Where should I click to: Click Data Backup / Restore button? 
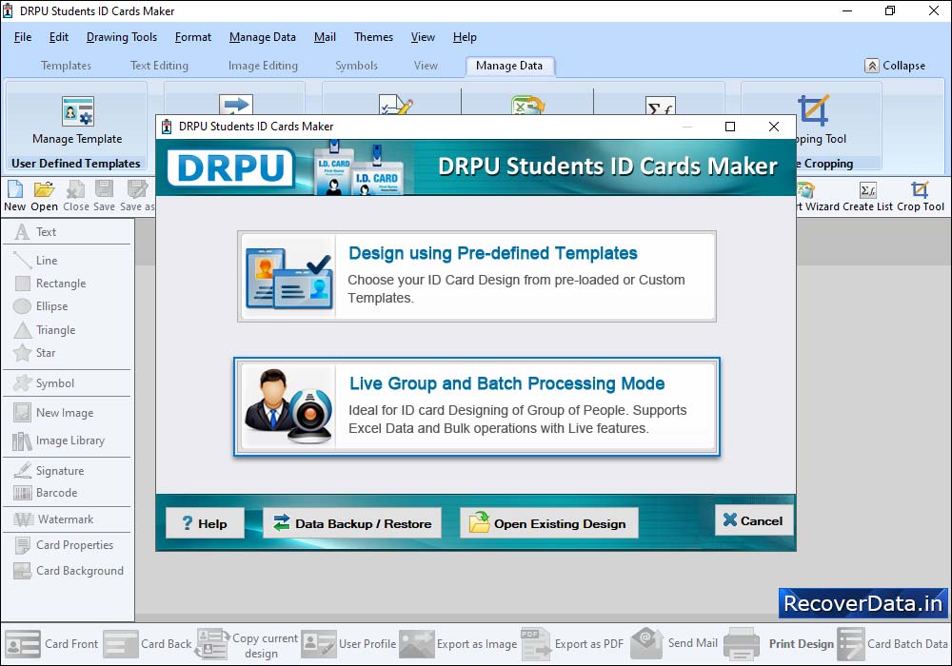pos(352,523)
